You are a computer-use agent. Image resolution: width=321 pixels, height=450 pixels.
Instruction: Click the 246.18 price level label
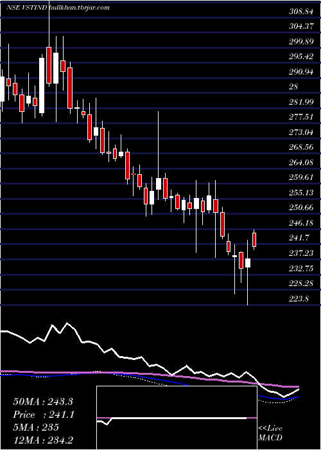click(301, 223)
